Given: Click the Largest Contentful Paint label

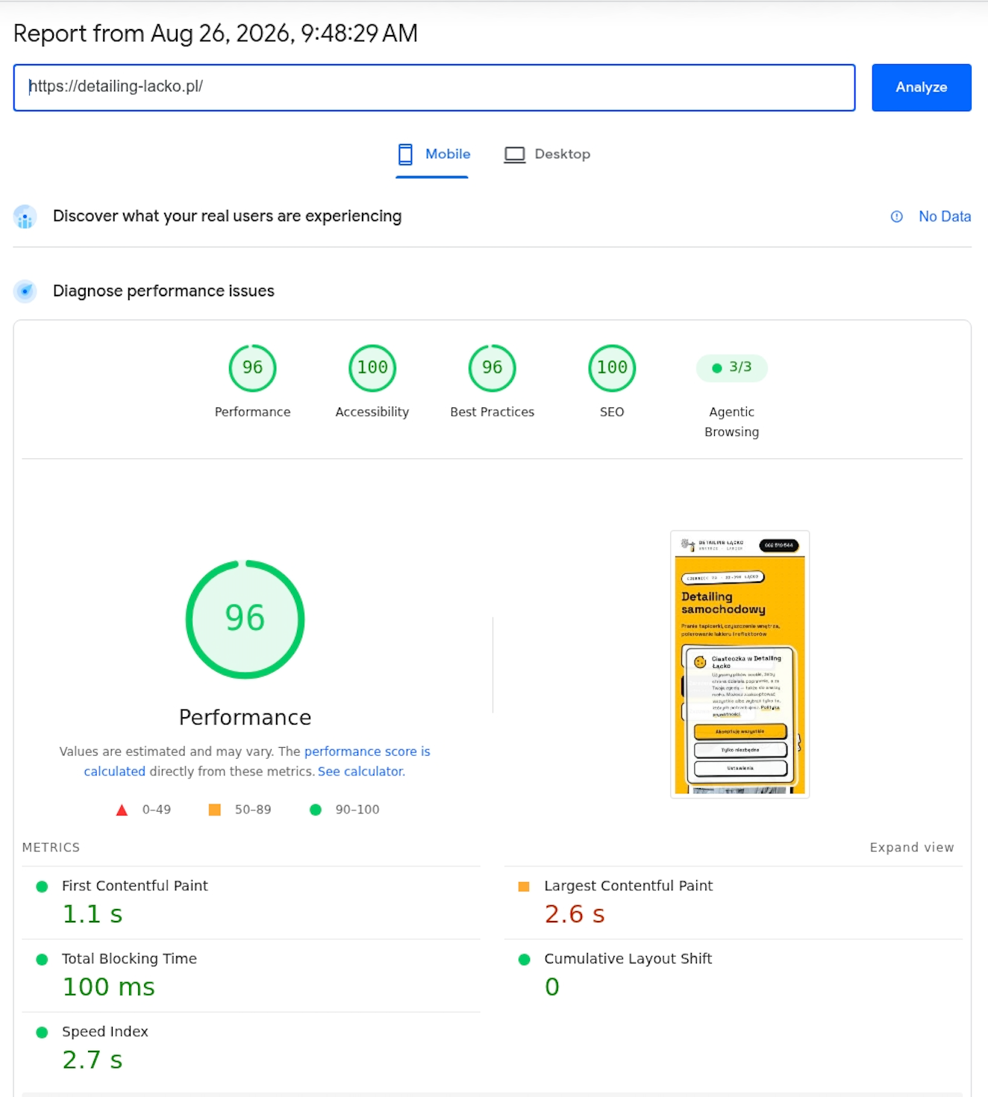Looking at the screenshot, I should (628, 886).
